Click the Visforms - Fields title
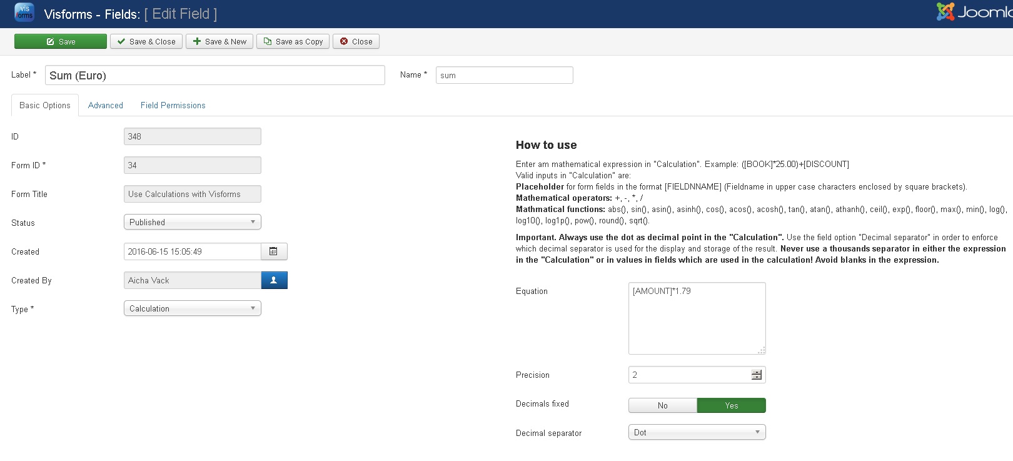The height and width of the screenshot is (461, 1013). [92, 14]
